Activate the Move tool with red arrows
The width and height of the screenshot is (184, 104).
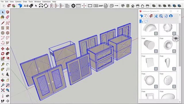pos(3,49)
